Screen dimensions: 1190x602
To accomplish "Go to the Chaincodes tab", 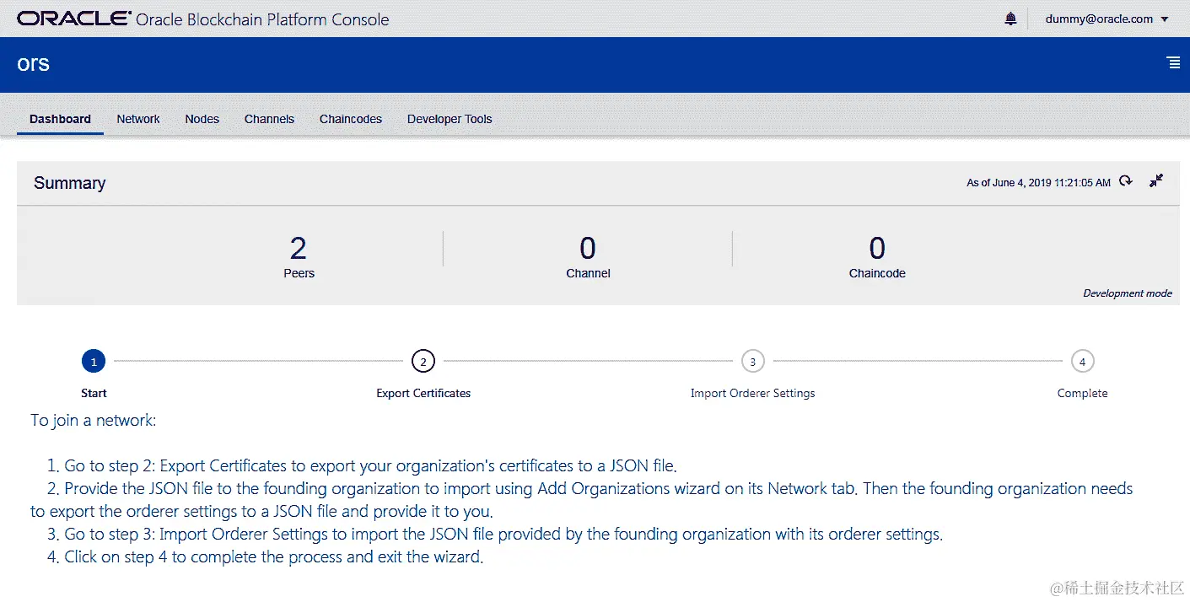I will pyautogui.click(x=351, y=119).
